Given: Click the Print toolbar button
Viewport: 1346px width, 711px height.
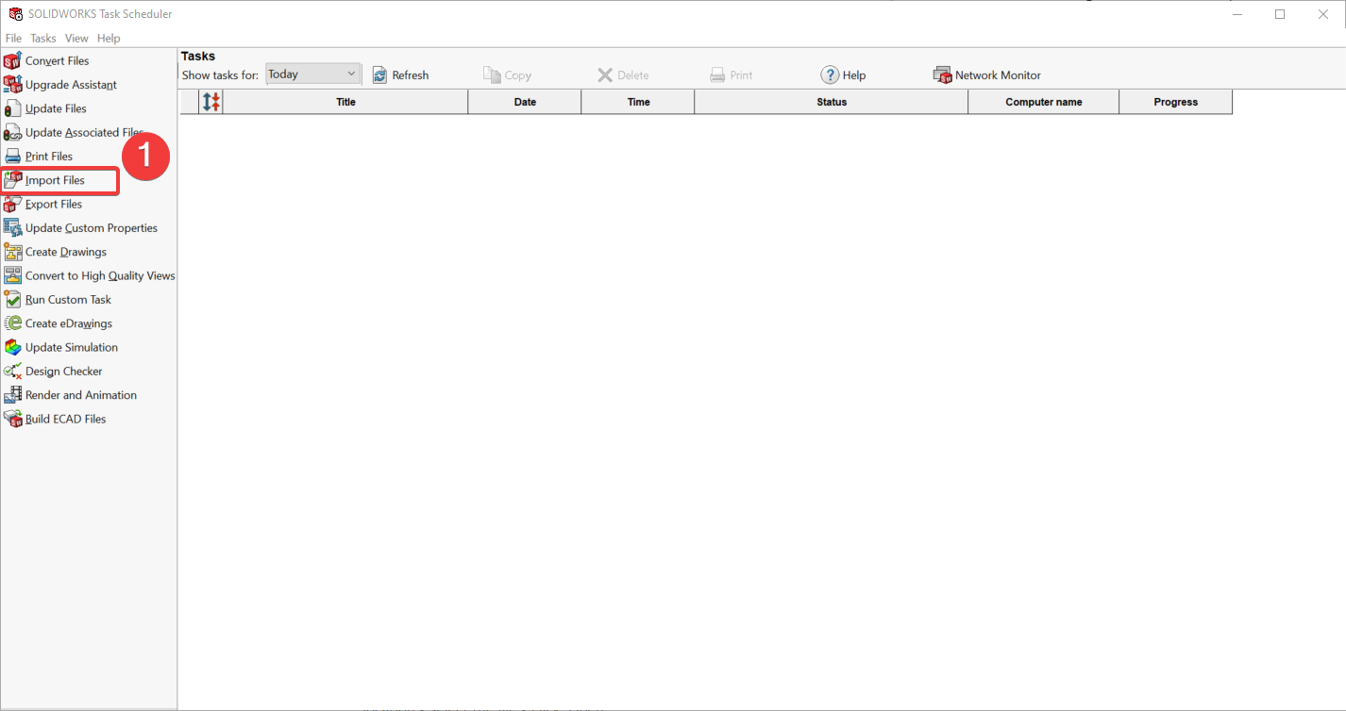Looking at the screenshot, I should click(x=732, y=75).
